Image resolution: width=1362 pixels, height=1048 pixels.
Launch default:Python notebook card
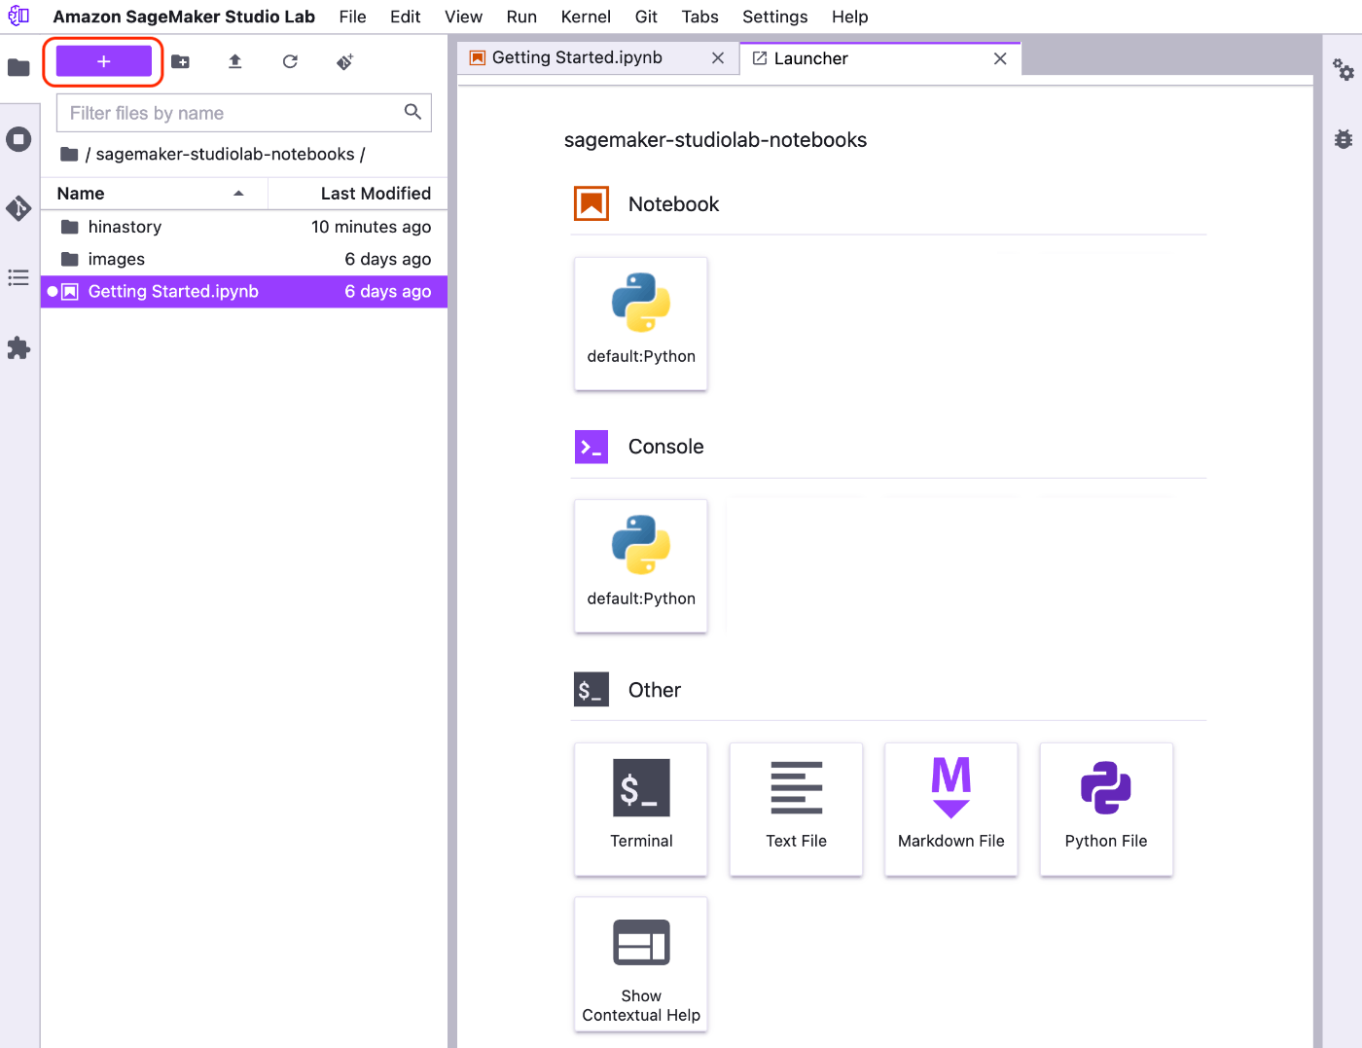641,324
